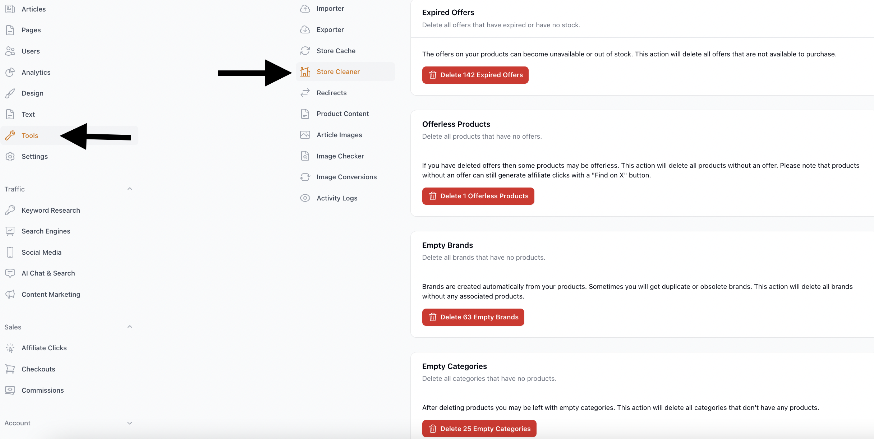
Task: Click the Redirects arrows icon
Action: 305,93
